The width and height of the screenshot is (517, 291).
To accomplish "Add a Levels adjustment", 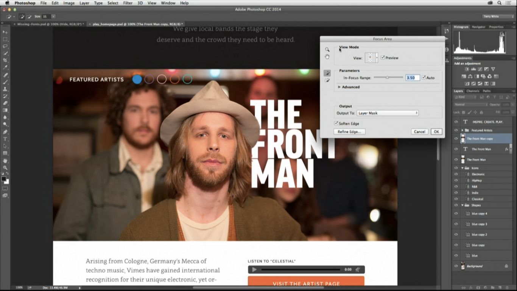I will click(x=473, y=69).
